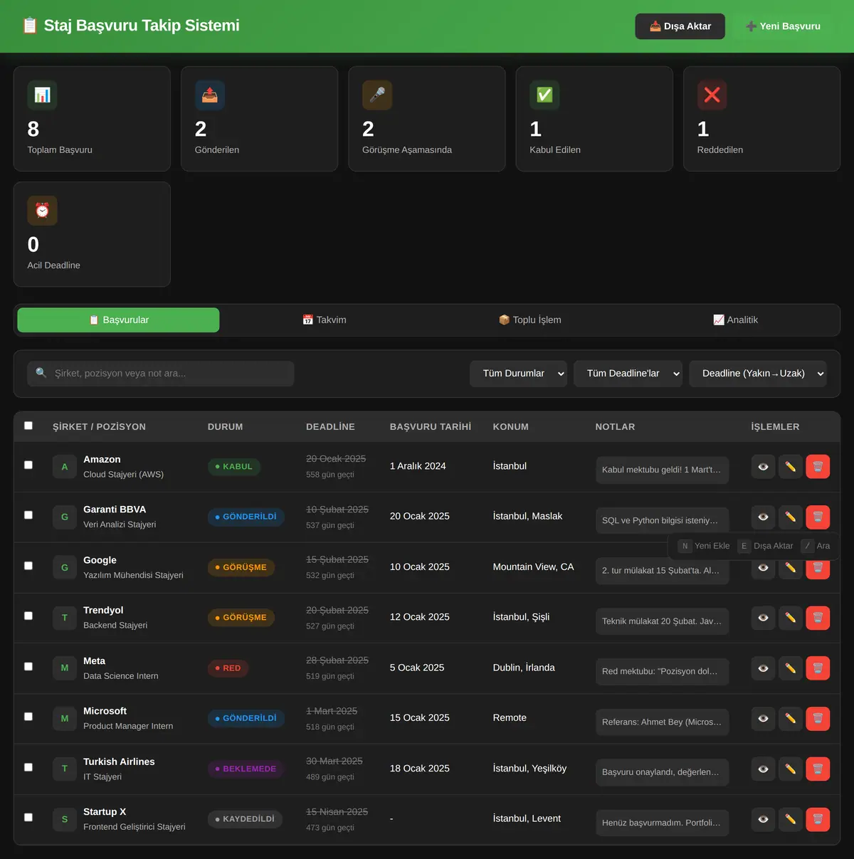
Task: Check the Garanti BBVA row checkbox
Action: pyautogui.click(x=28, y=515)
